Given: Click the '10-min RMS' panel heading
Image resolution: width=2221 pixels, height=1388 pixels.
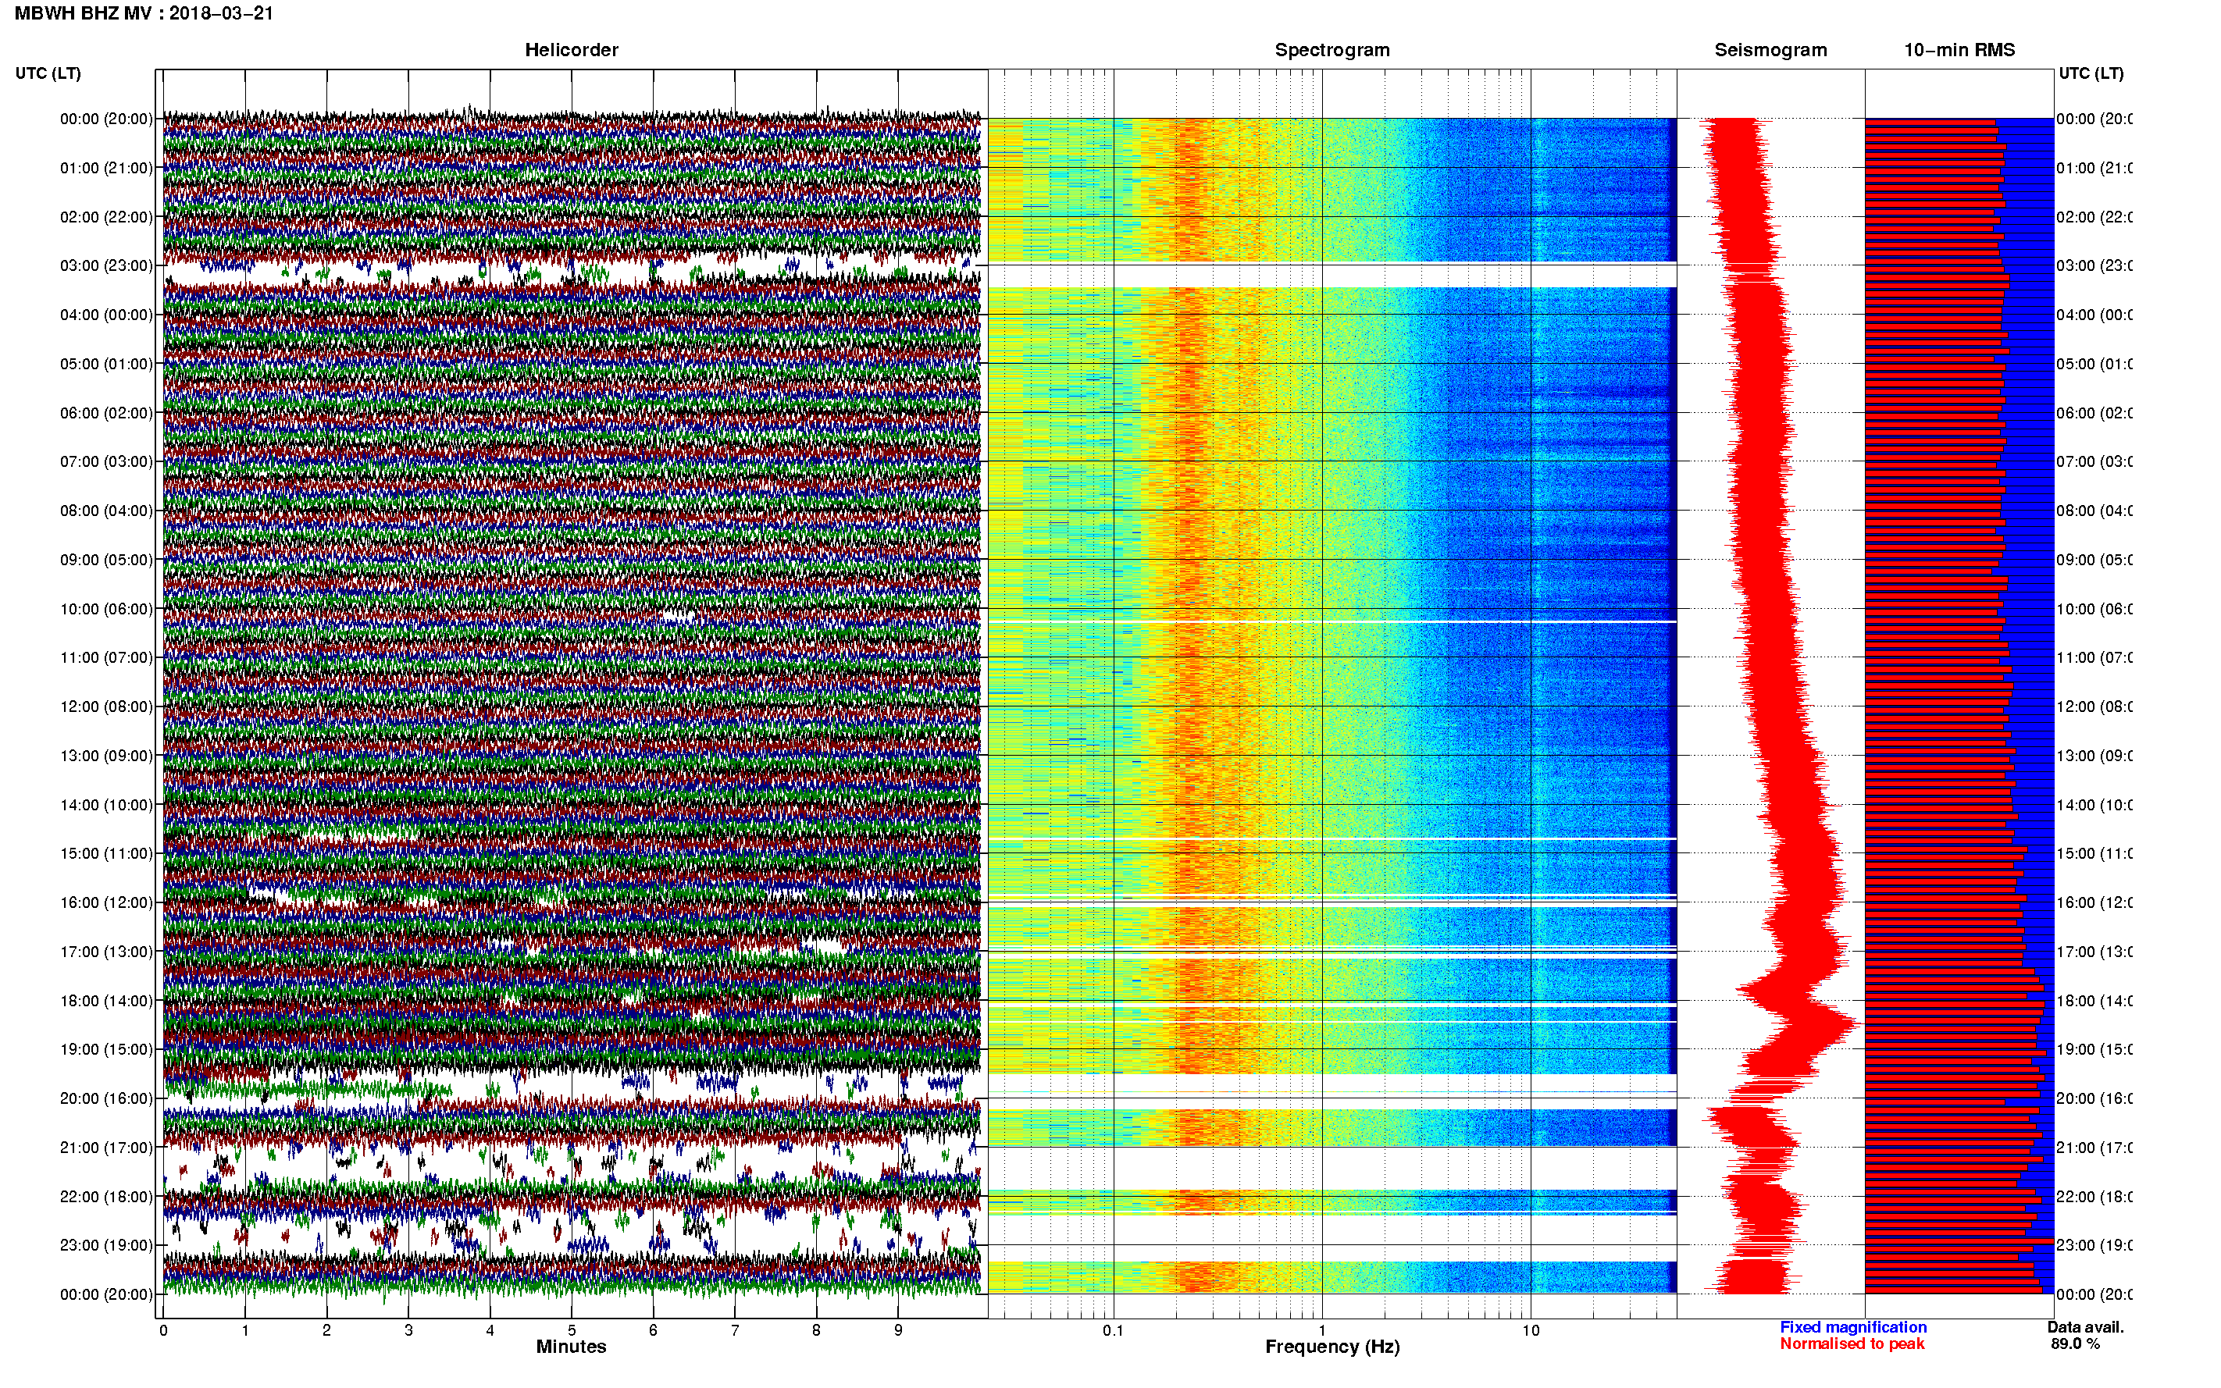Looking at the screenshot, I should pos(1959,50).
